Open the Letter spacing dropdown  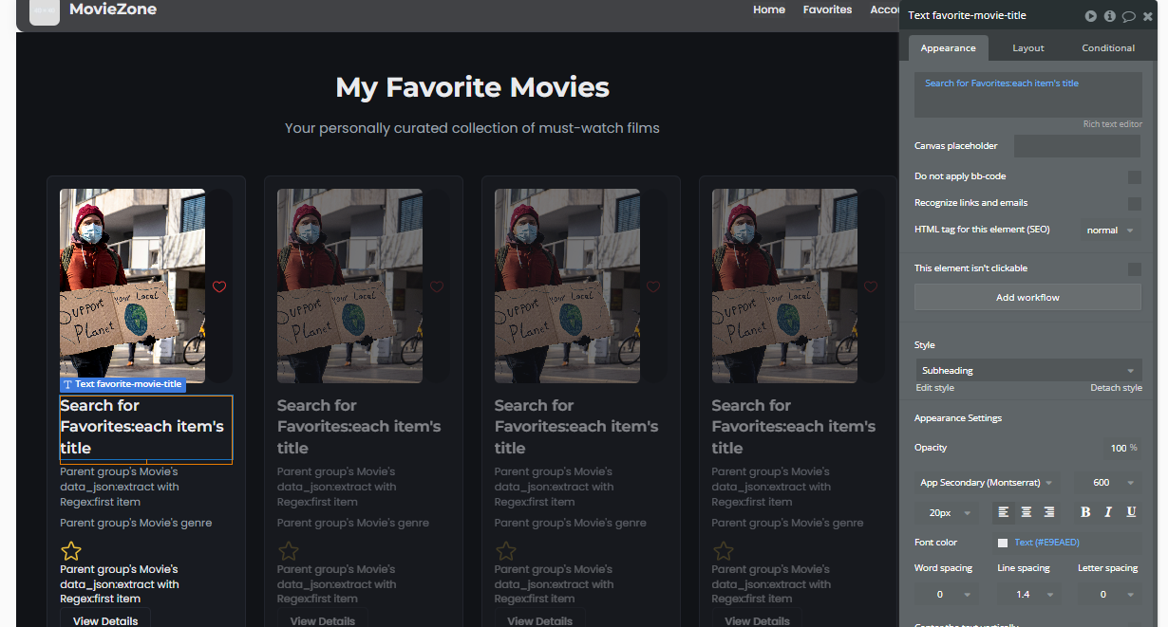[x=1109, y=595]
